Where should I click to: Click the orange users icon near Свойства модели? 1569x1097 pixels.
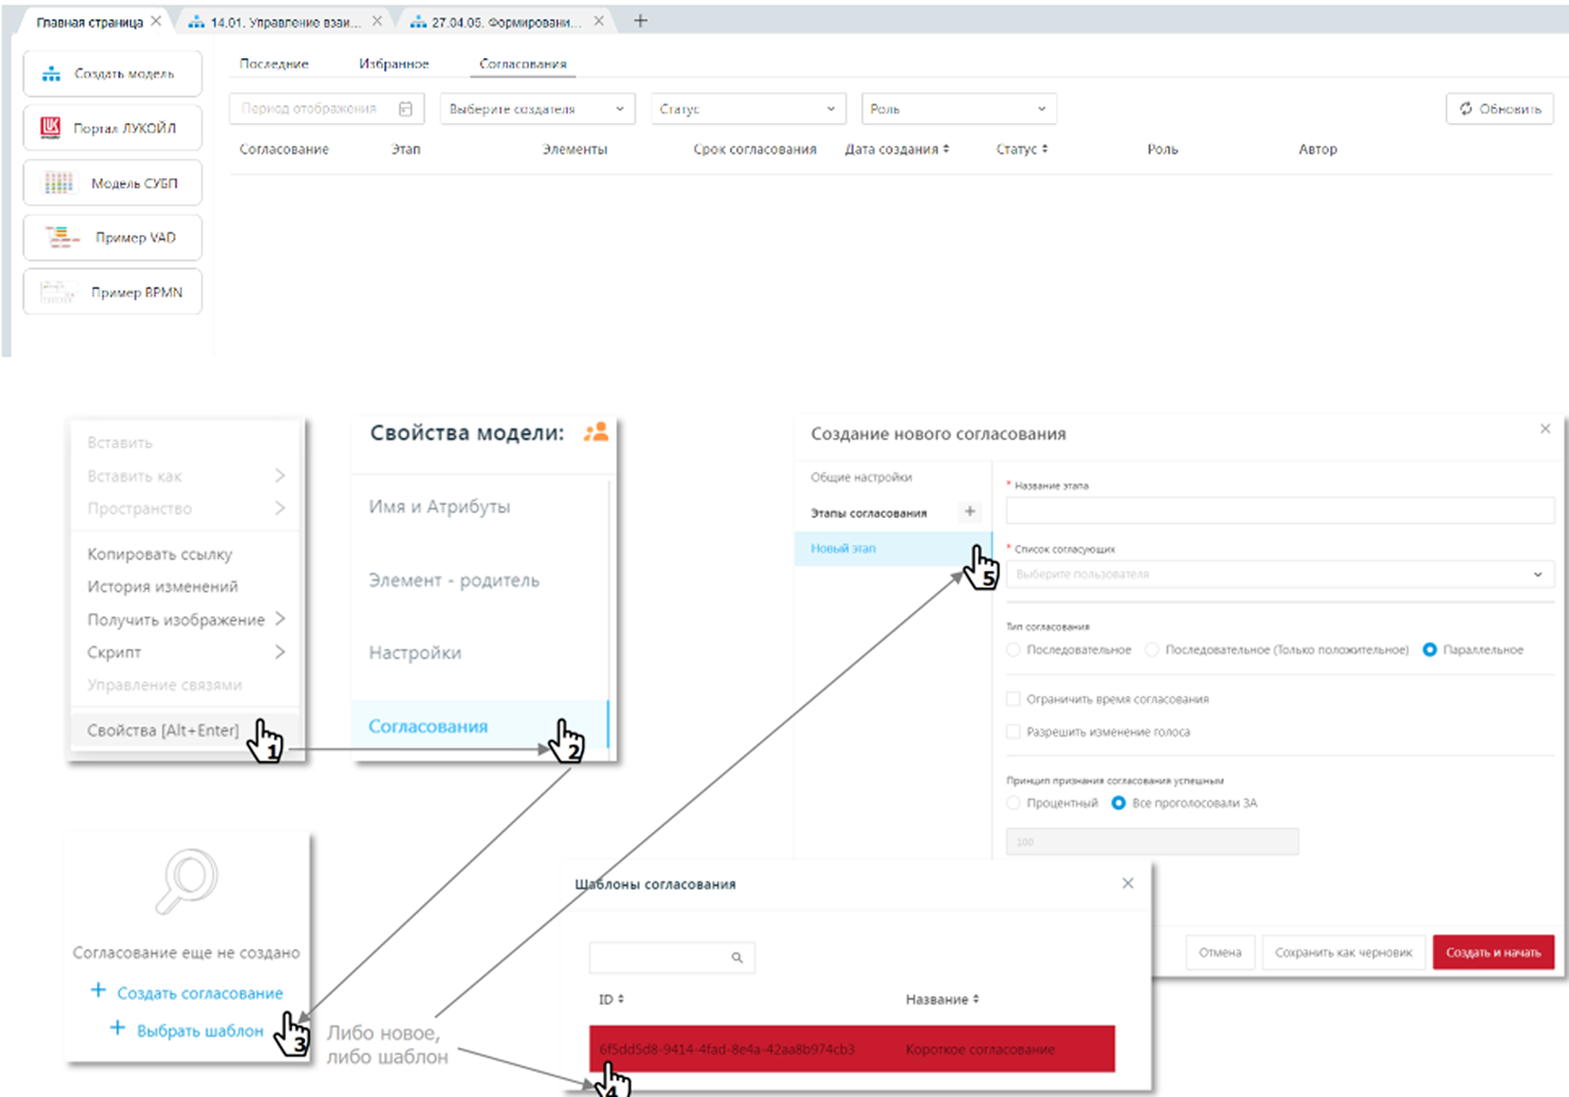[x=596, y=432]
